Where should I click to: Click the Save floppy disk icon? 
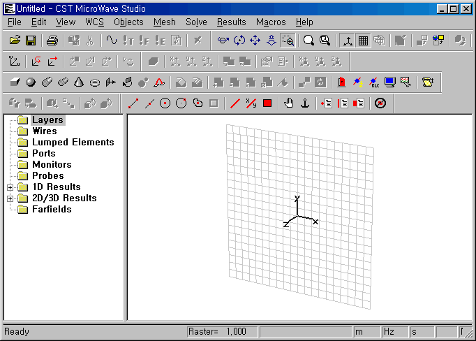(30, 41)
